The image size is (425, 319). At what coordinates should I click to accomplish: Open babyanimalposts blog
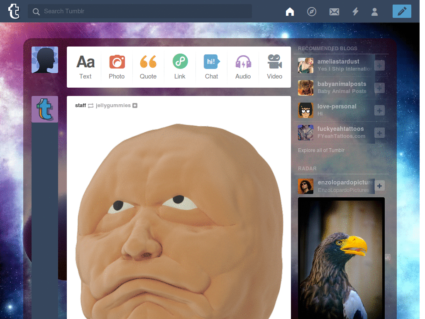coord(342,84)
